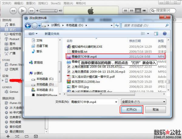Viewport: 182px width, 139px height.
Task: Click the 搜索影片 search field
Action: [x=163, y=11]
